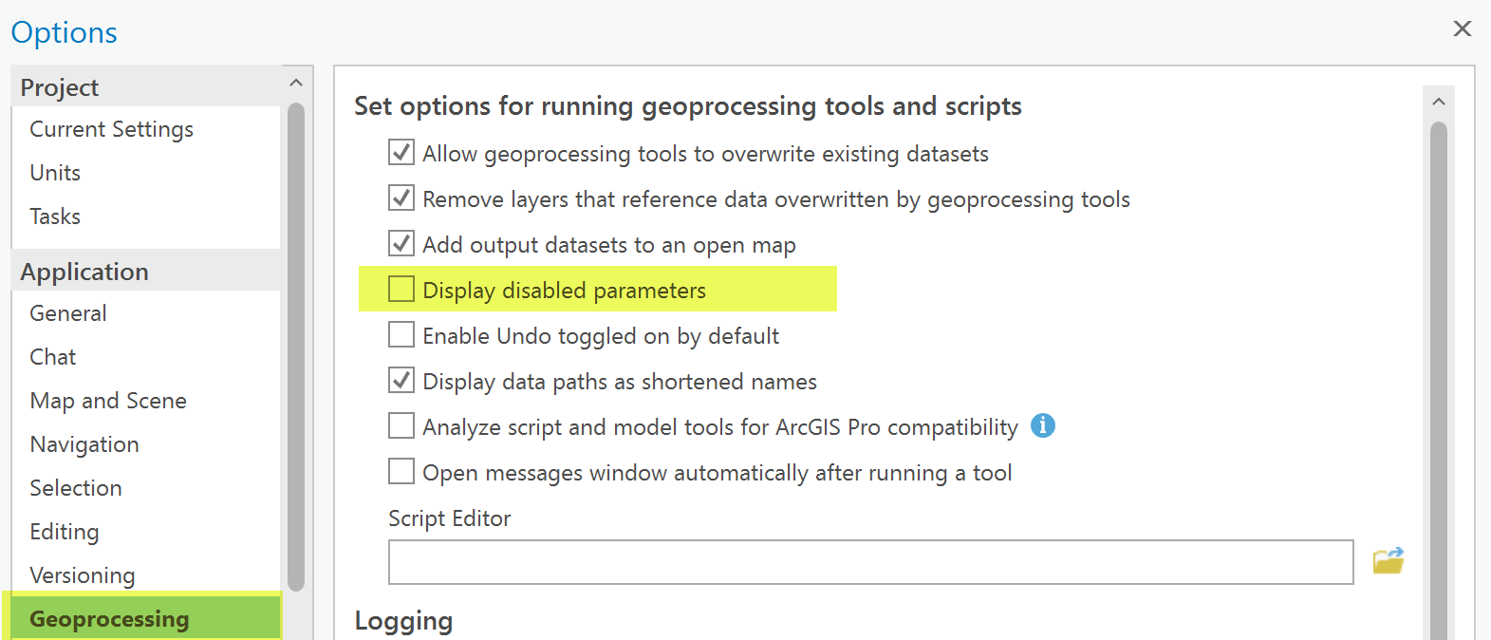This screenshot has height=640, width=1491.
Task: Select the Geoprocessing options category
Action: pyautogui.click(x=109, y=619)
